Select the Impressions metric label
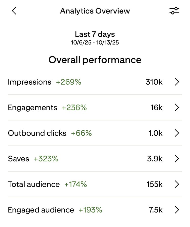The width and height of the screenshot is (190, 227). (29, 82)
